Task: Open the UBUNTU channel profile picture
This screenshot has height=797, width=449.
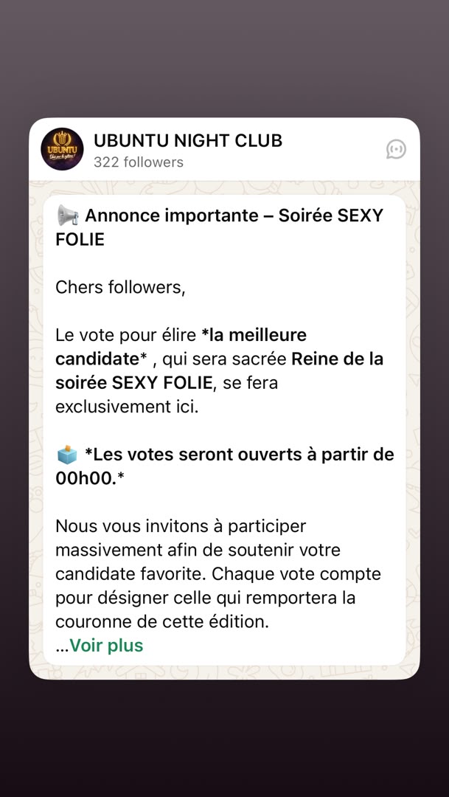Action: click(x=62, y=149)
